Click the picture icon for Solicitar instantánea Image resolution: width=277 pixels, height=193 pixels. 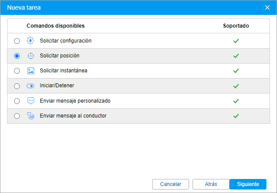point(31,71)
